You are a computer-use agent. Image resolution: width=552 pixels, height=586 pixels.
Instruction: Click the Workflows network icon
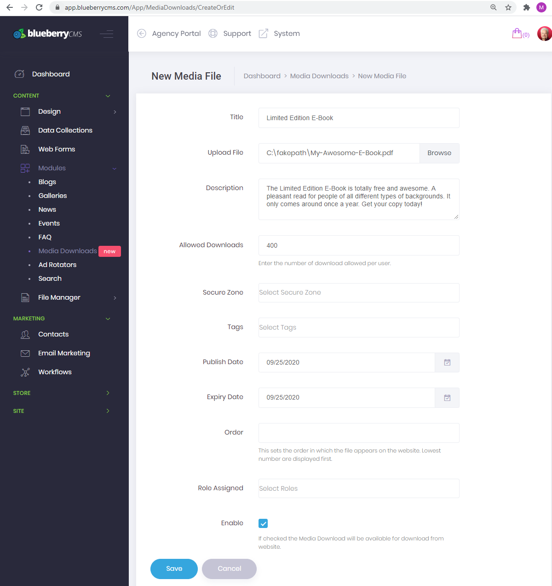25,372
